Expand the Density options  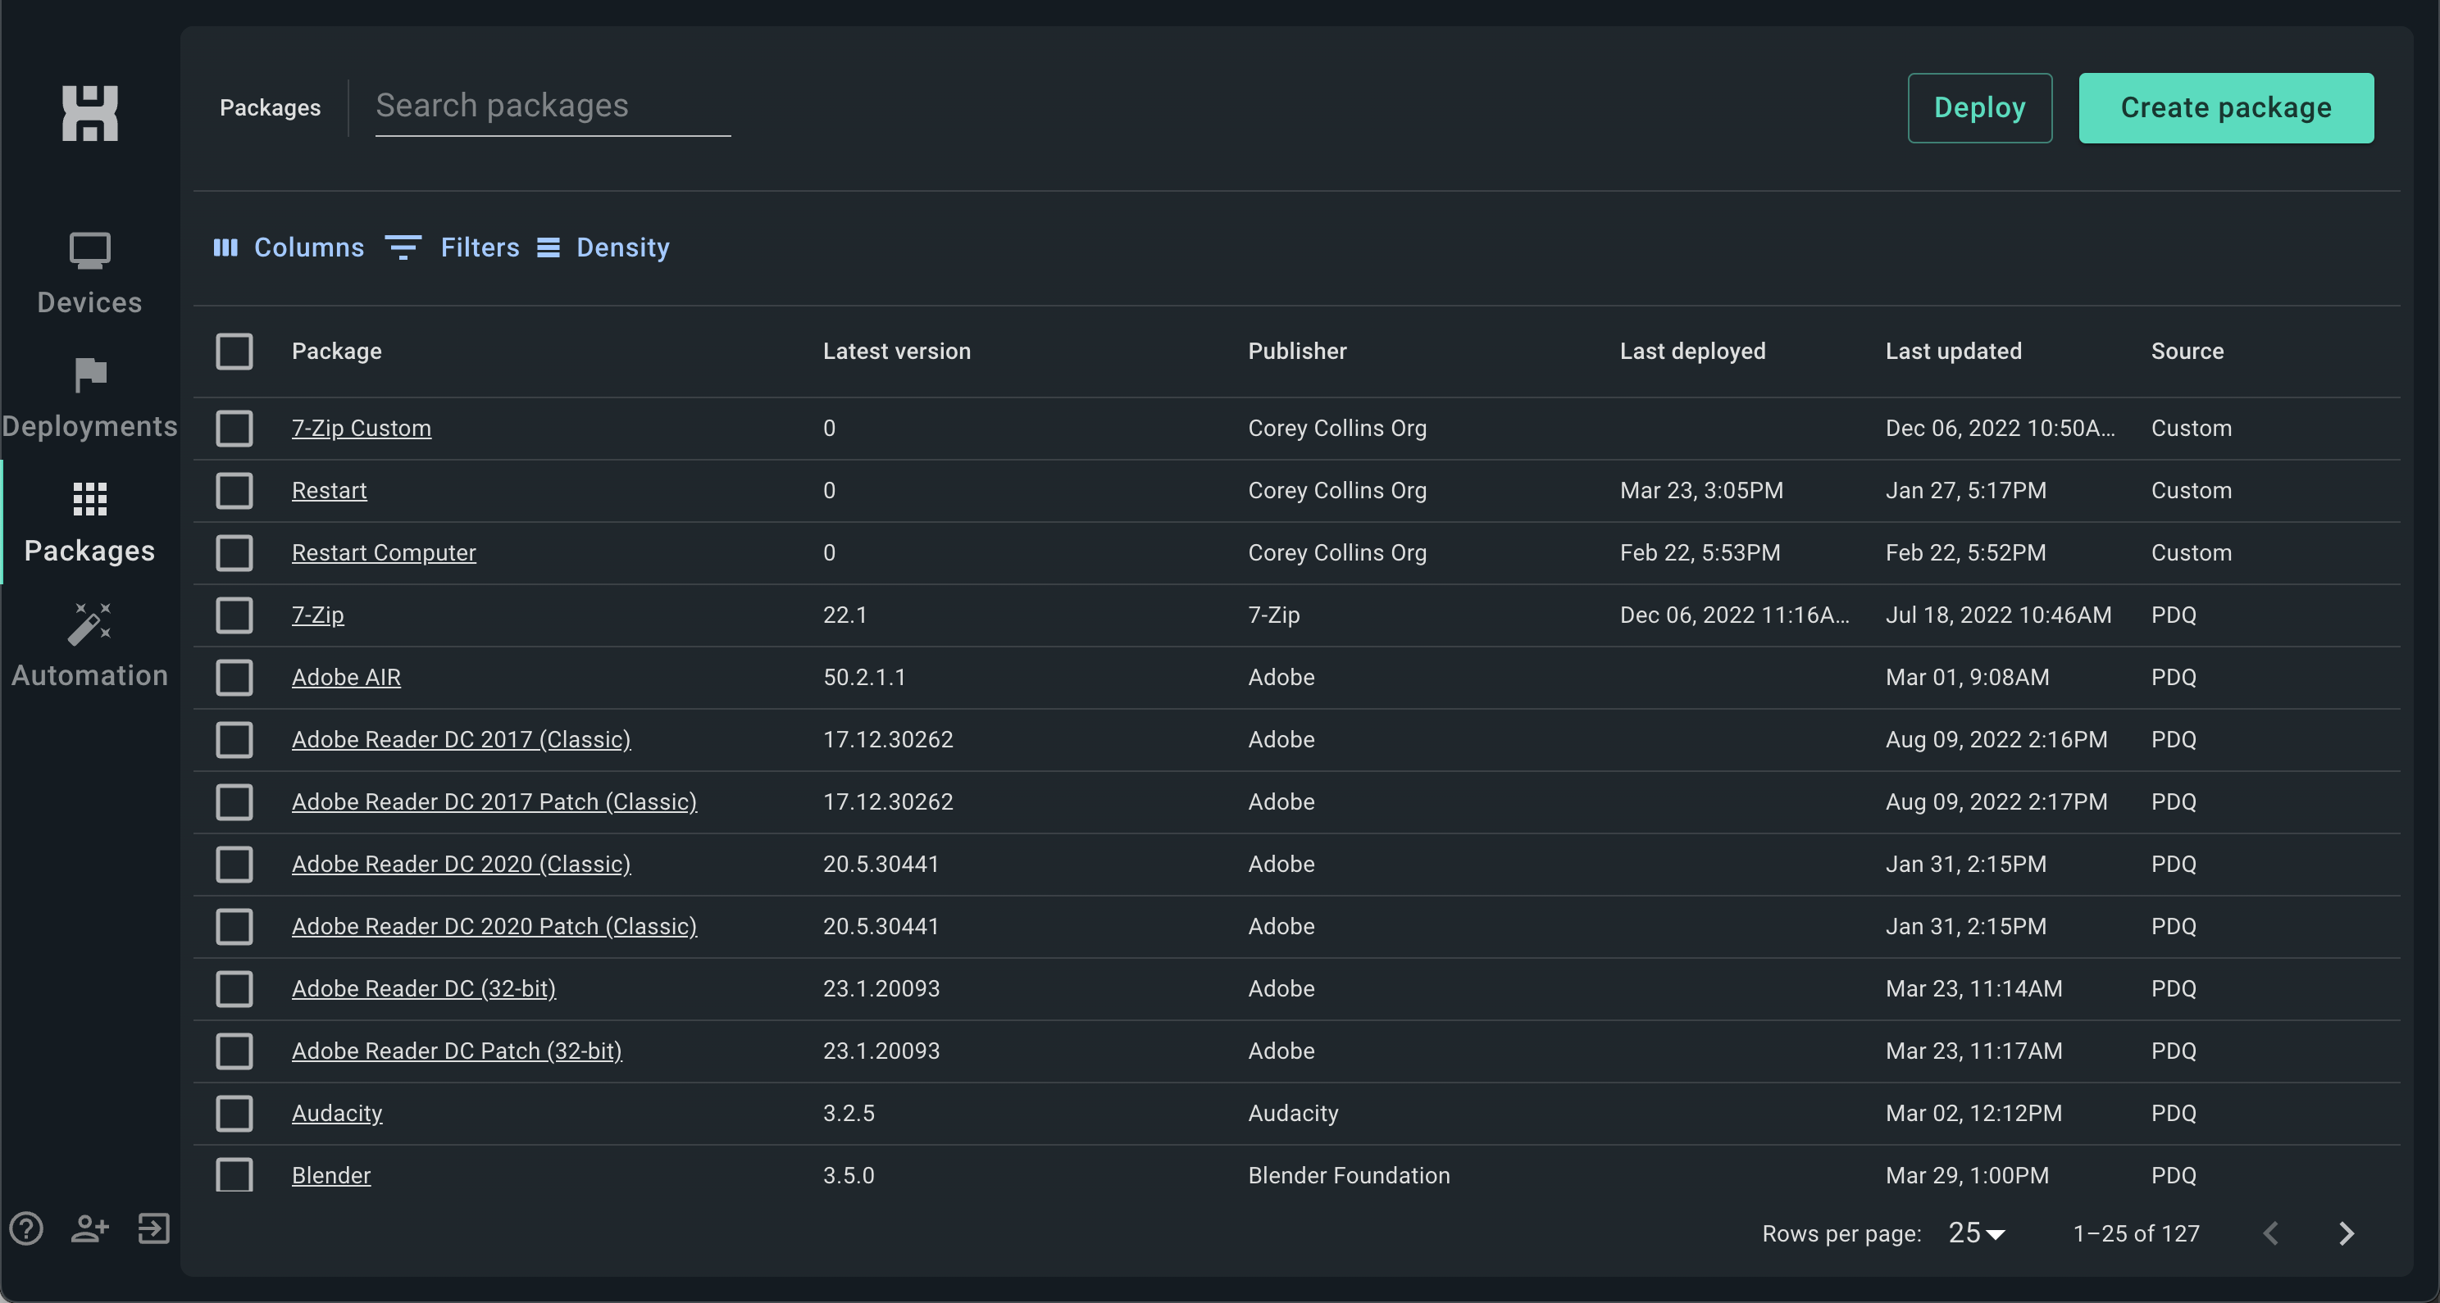pos(603,247)
